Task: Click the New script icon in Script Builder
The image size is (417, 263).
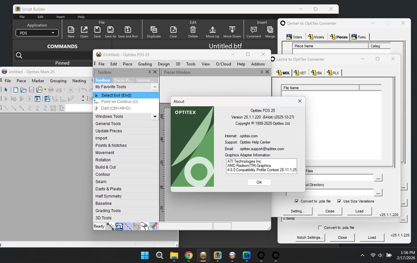Action: [71, 30]
